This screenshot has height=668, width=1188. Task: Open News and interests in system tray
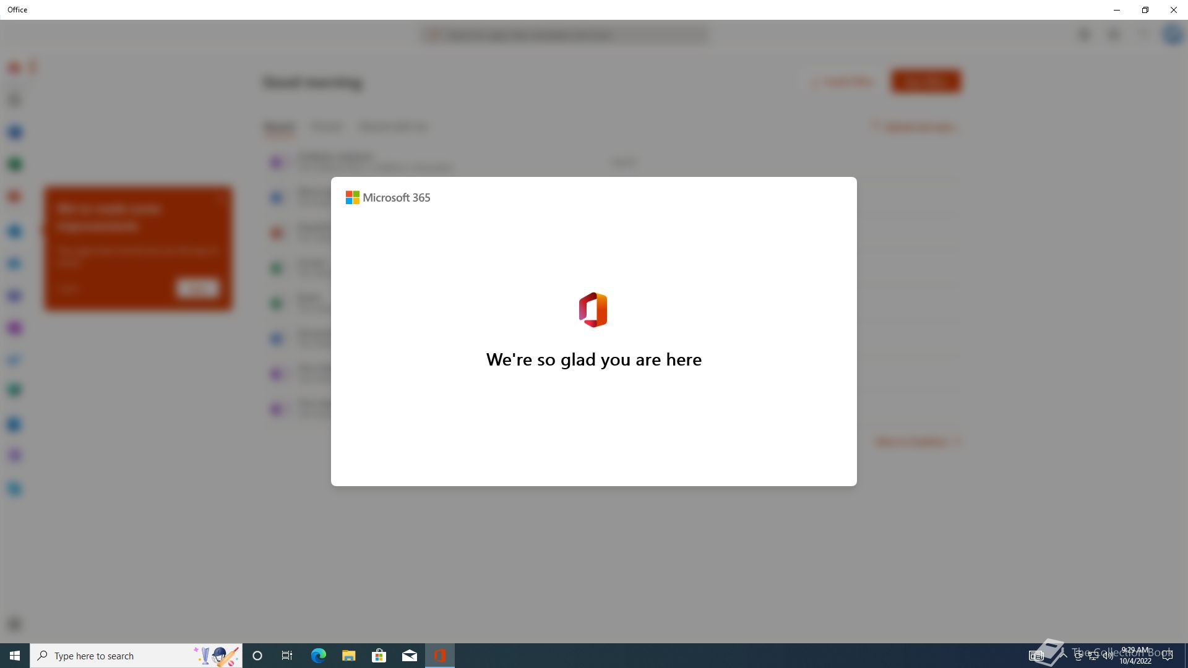1036,656
